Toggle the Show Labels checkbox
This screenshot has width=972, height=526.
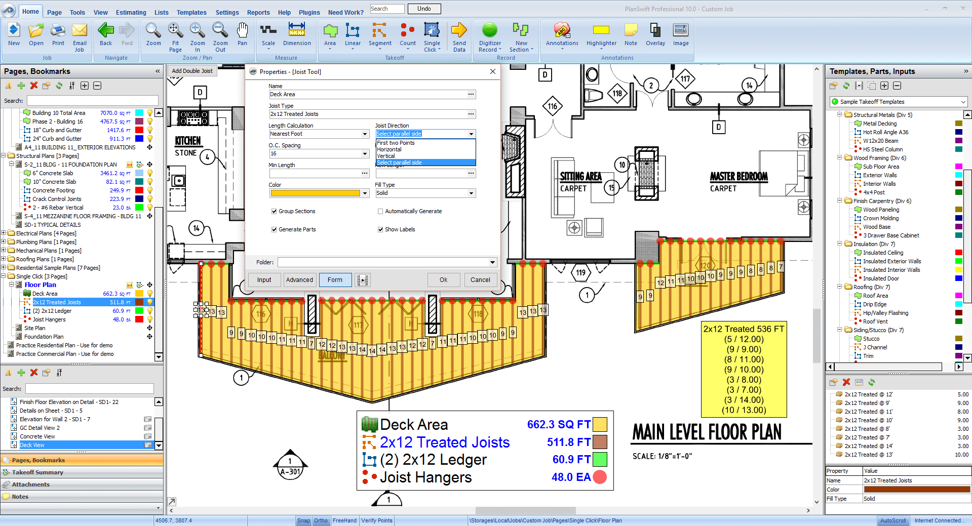(x=380, y=230)
